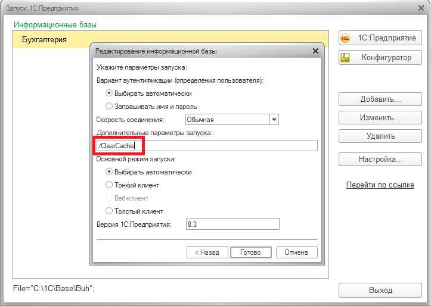Screen dimensions: 431x306
Task: Click the yellow Конфигуратор icon
Action: click(345, 58)
